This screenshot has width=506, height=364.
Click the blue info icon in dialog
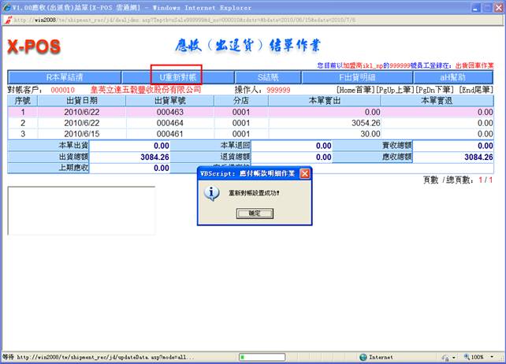211,194
